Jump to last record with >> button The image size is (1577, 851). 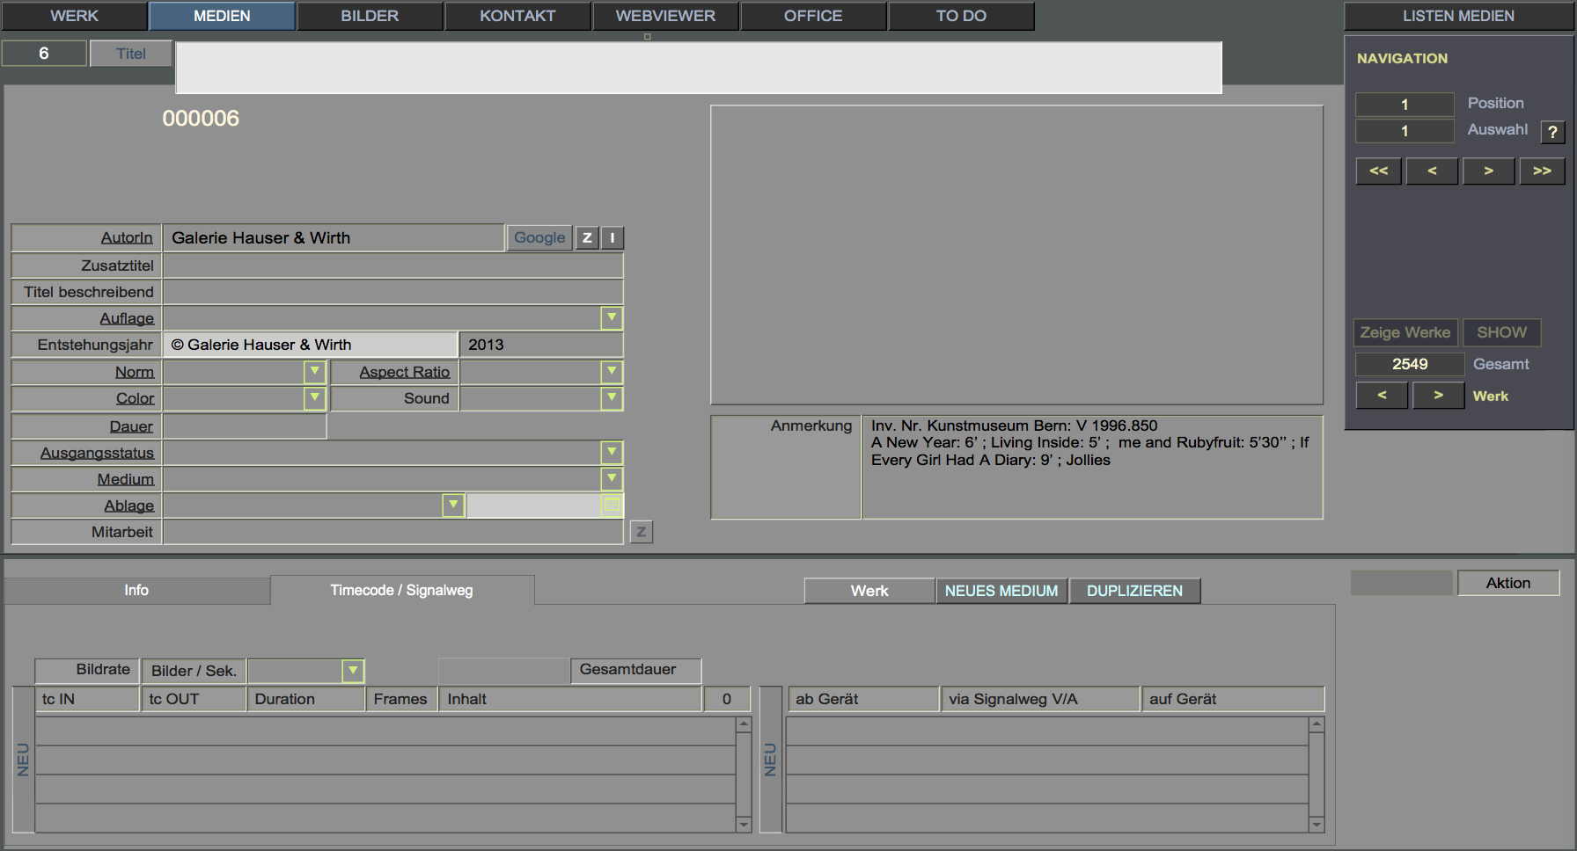[1542, 171]
